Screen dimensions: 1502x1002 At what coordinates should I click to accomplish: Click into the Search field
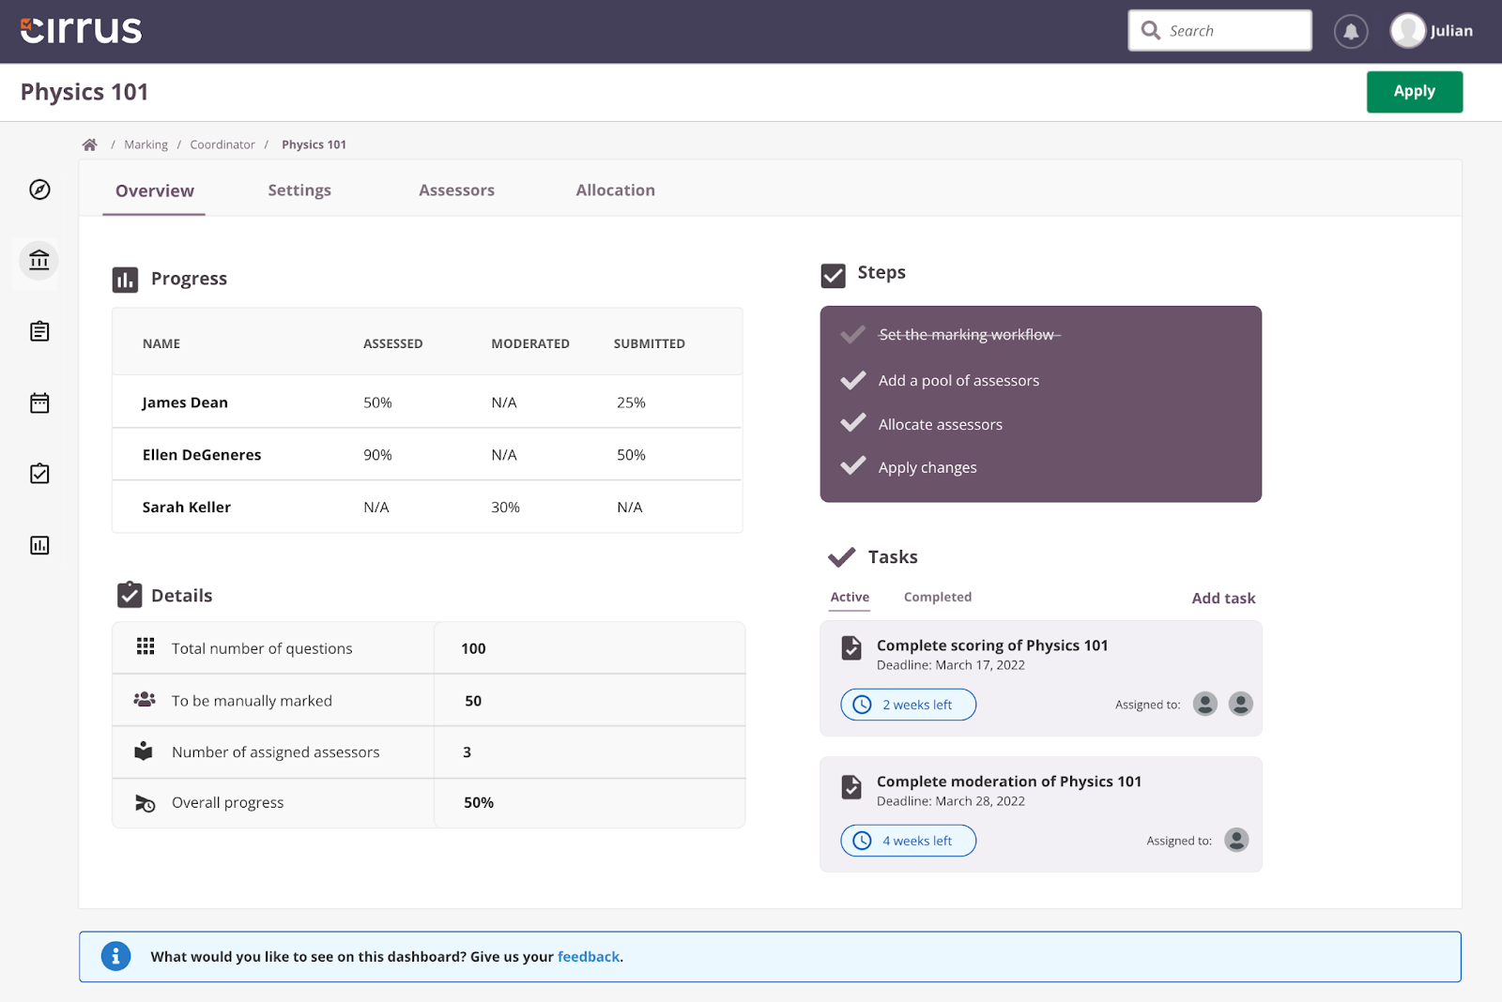pyautogui.click(x=1219, y=31)
